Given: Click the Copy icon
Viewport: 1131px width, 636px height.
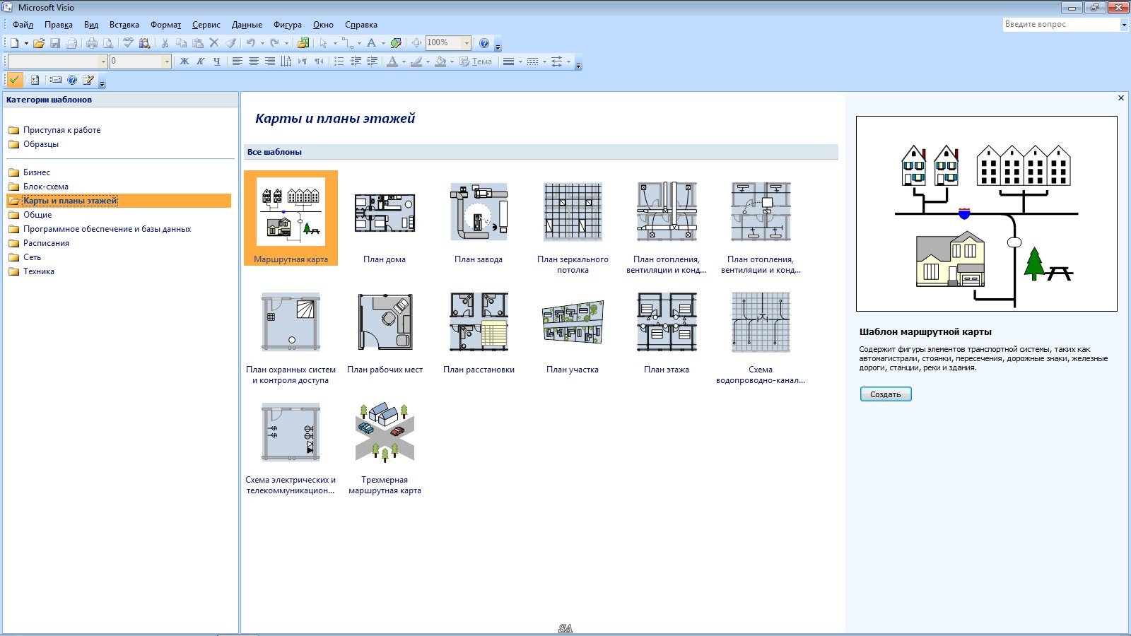Looking at the screenshot, I should tap(181, 43).
